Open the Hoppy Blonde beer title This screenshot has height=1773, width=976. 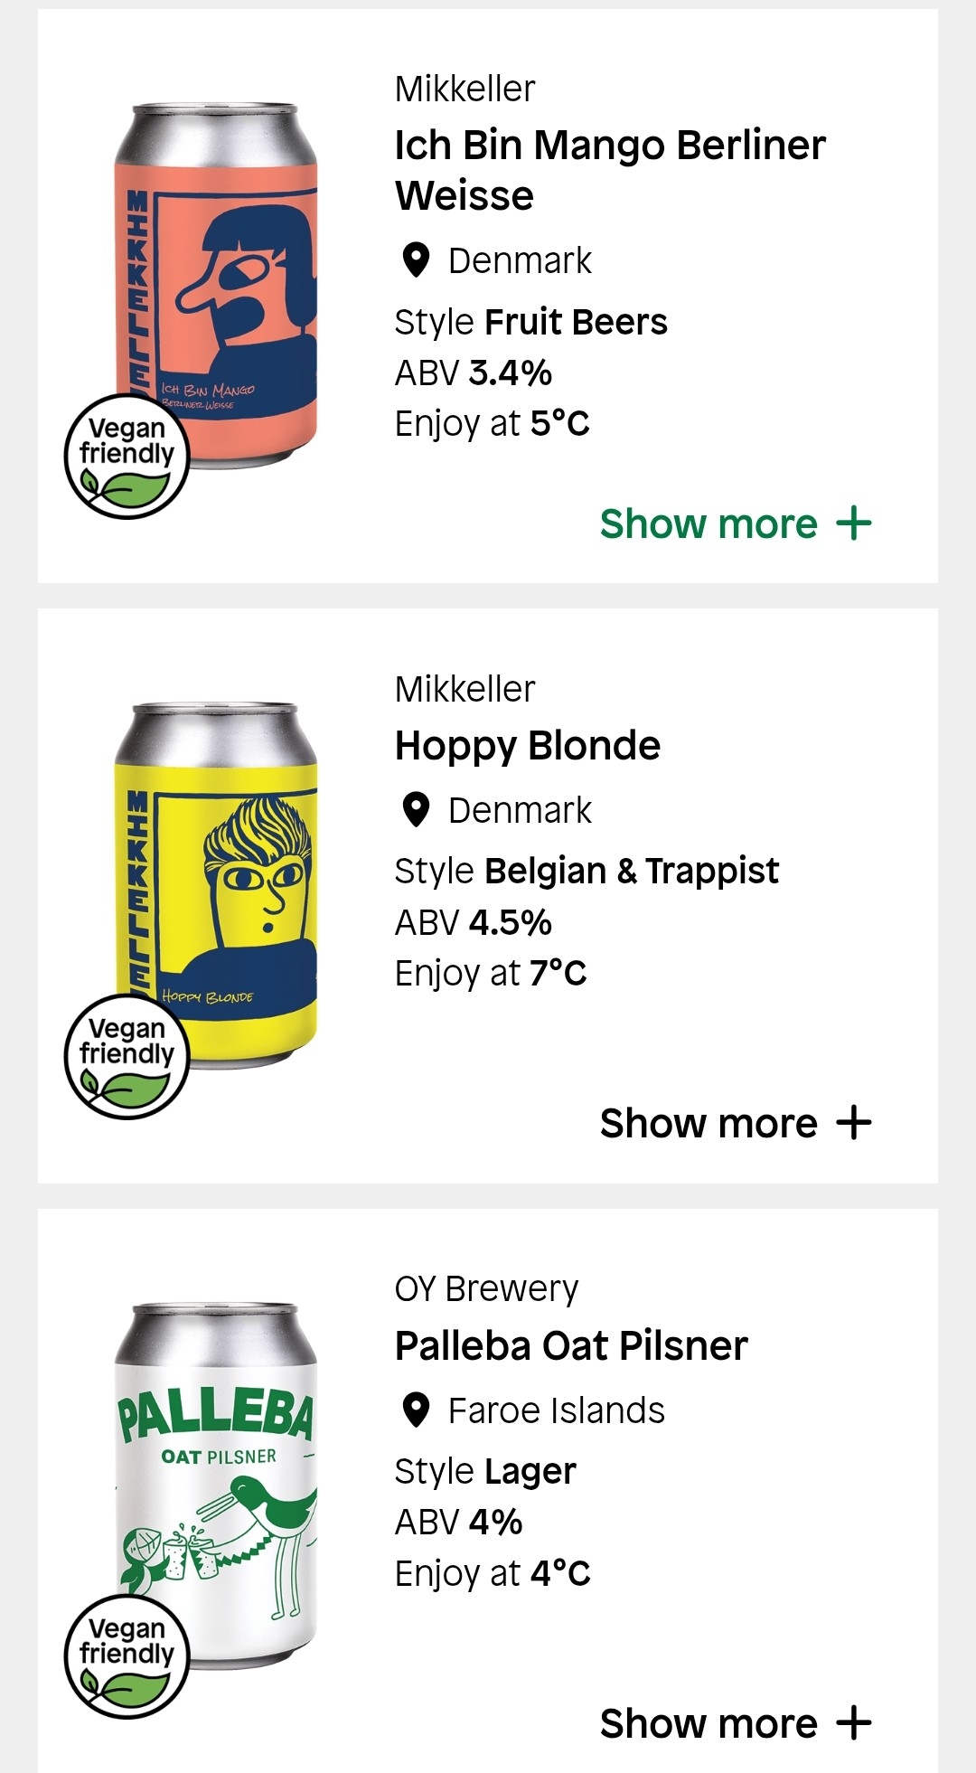528,746
